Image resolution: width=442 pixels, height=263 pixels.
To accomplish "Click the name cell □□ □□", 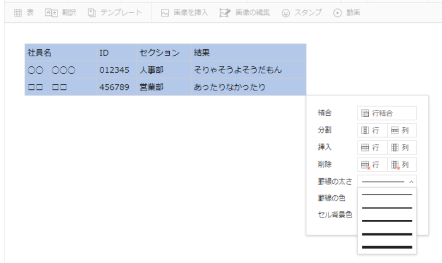I will (x=61, y=87).
